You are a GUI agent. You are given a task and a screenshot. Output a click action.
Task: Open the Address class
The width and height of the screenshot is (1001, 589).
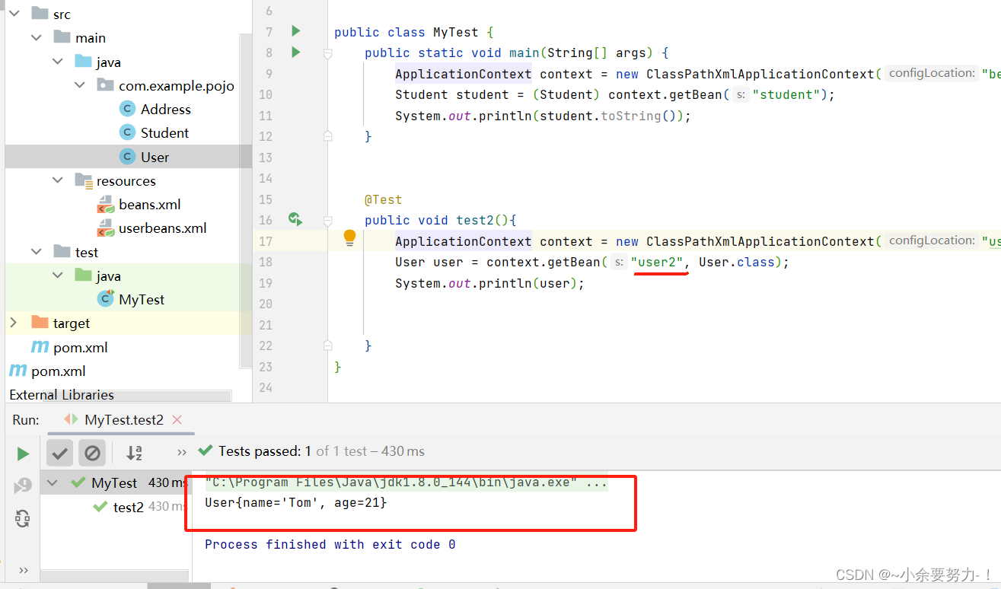pos(166,109)
